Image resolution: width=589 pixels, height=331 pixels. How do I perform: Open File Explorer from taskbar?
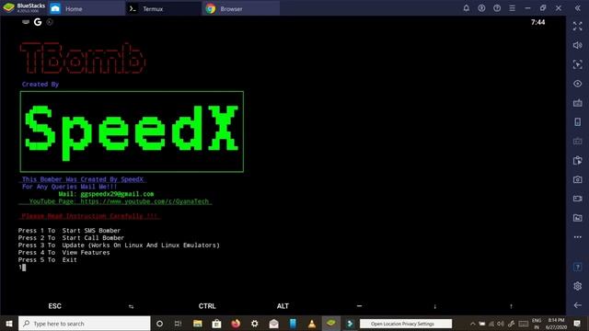pos(198,323)
